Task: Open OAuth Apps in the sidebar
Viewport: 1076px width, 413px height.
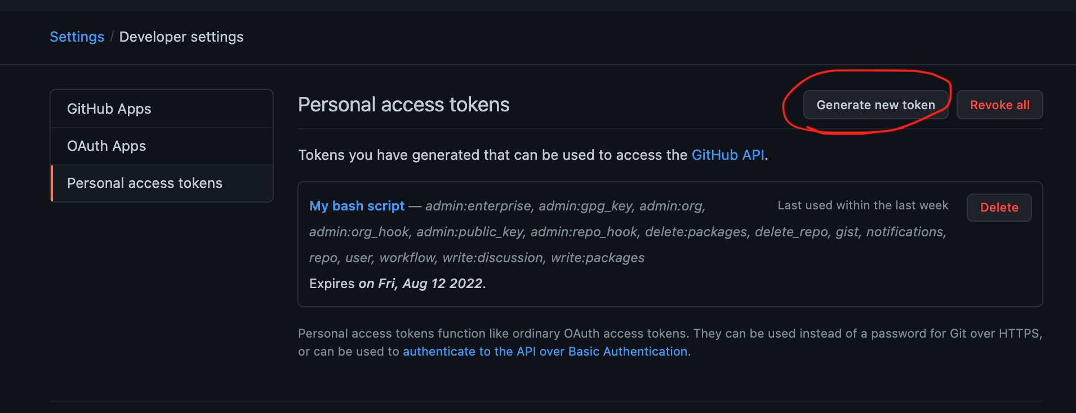Action: [x=162, y=146]
